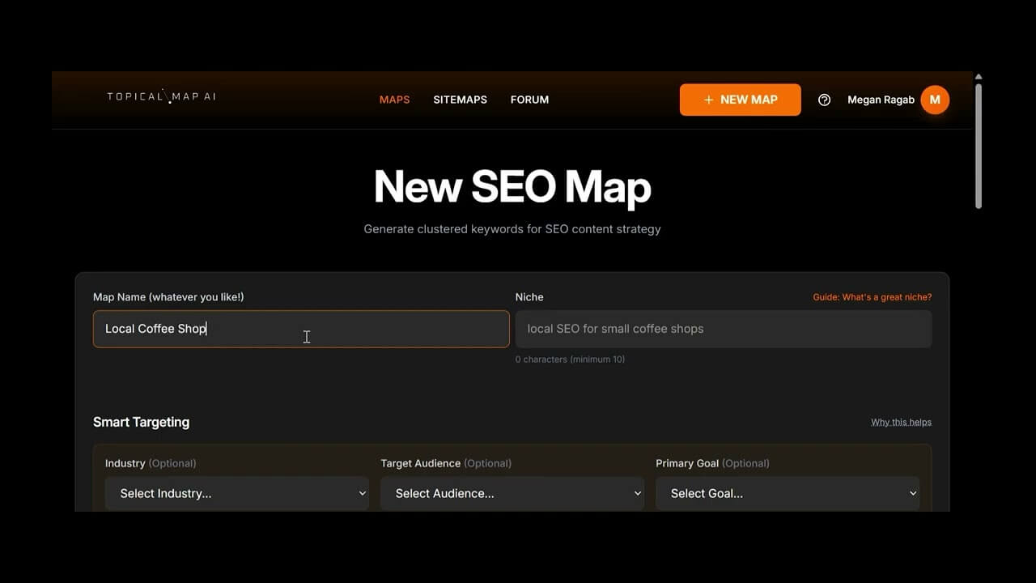Open the Select Industry dropdown
The width and height of the screenshot is (1036, 583).
(x=236, y=493)
